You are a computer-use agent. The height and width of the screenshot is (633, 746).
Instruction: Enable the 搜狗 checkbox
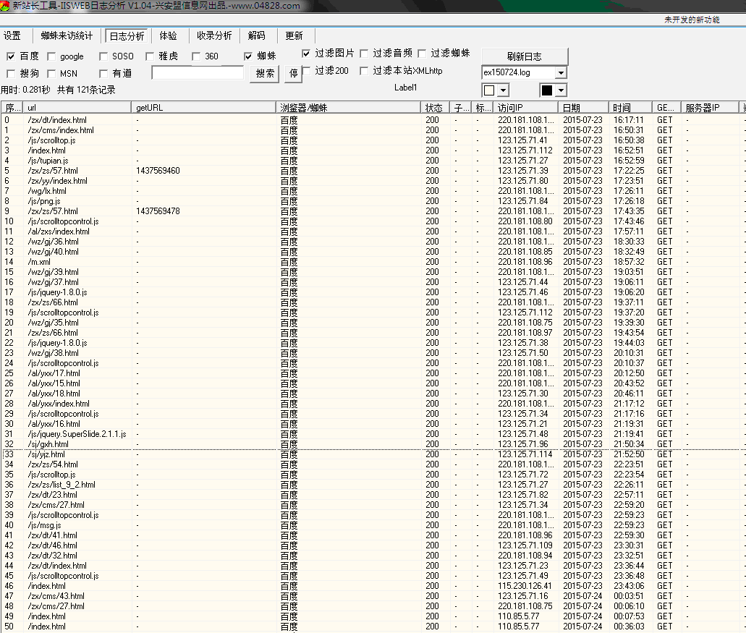click(x=11, y=74)
